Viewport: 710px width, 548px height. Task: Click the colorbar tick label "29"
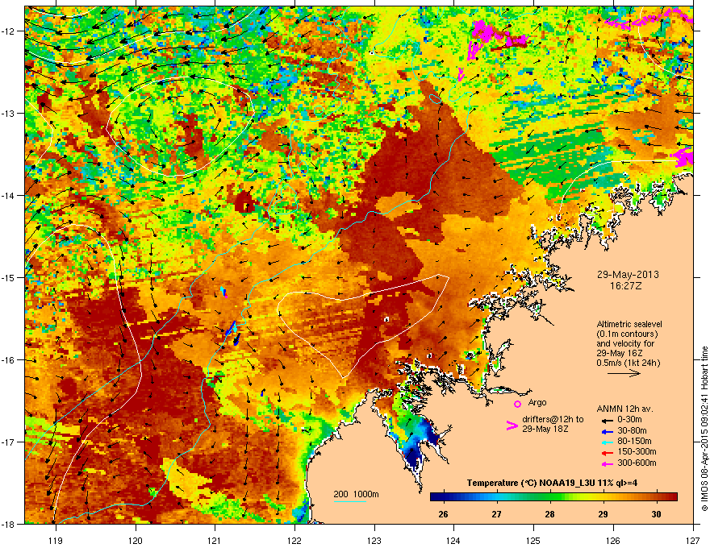[603, 514]
